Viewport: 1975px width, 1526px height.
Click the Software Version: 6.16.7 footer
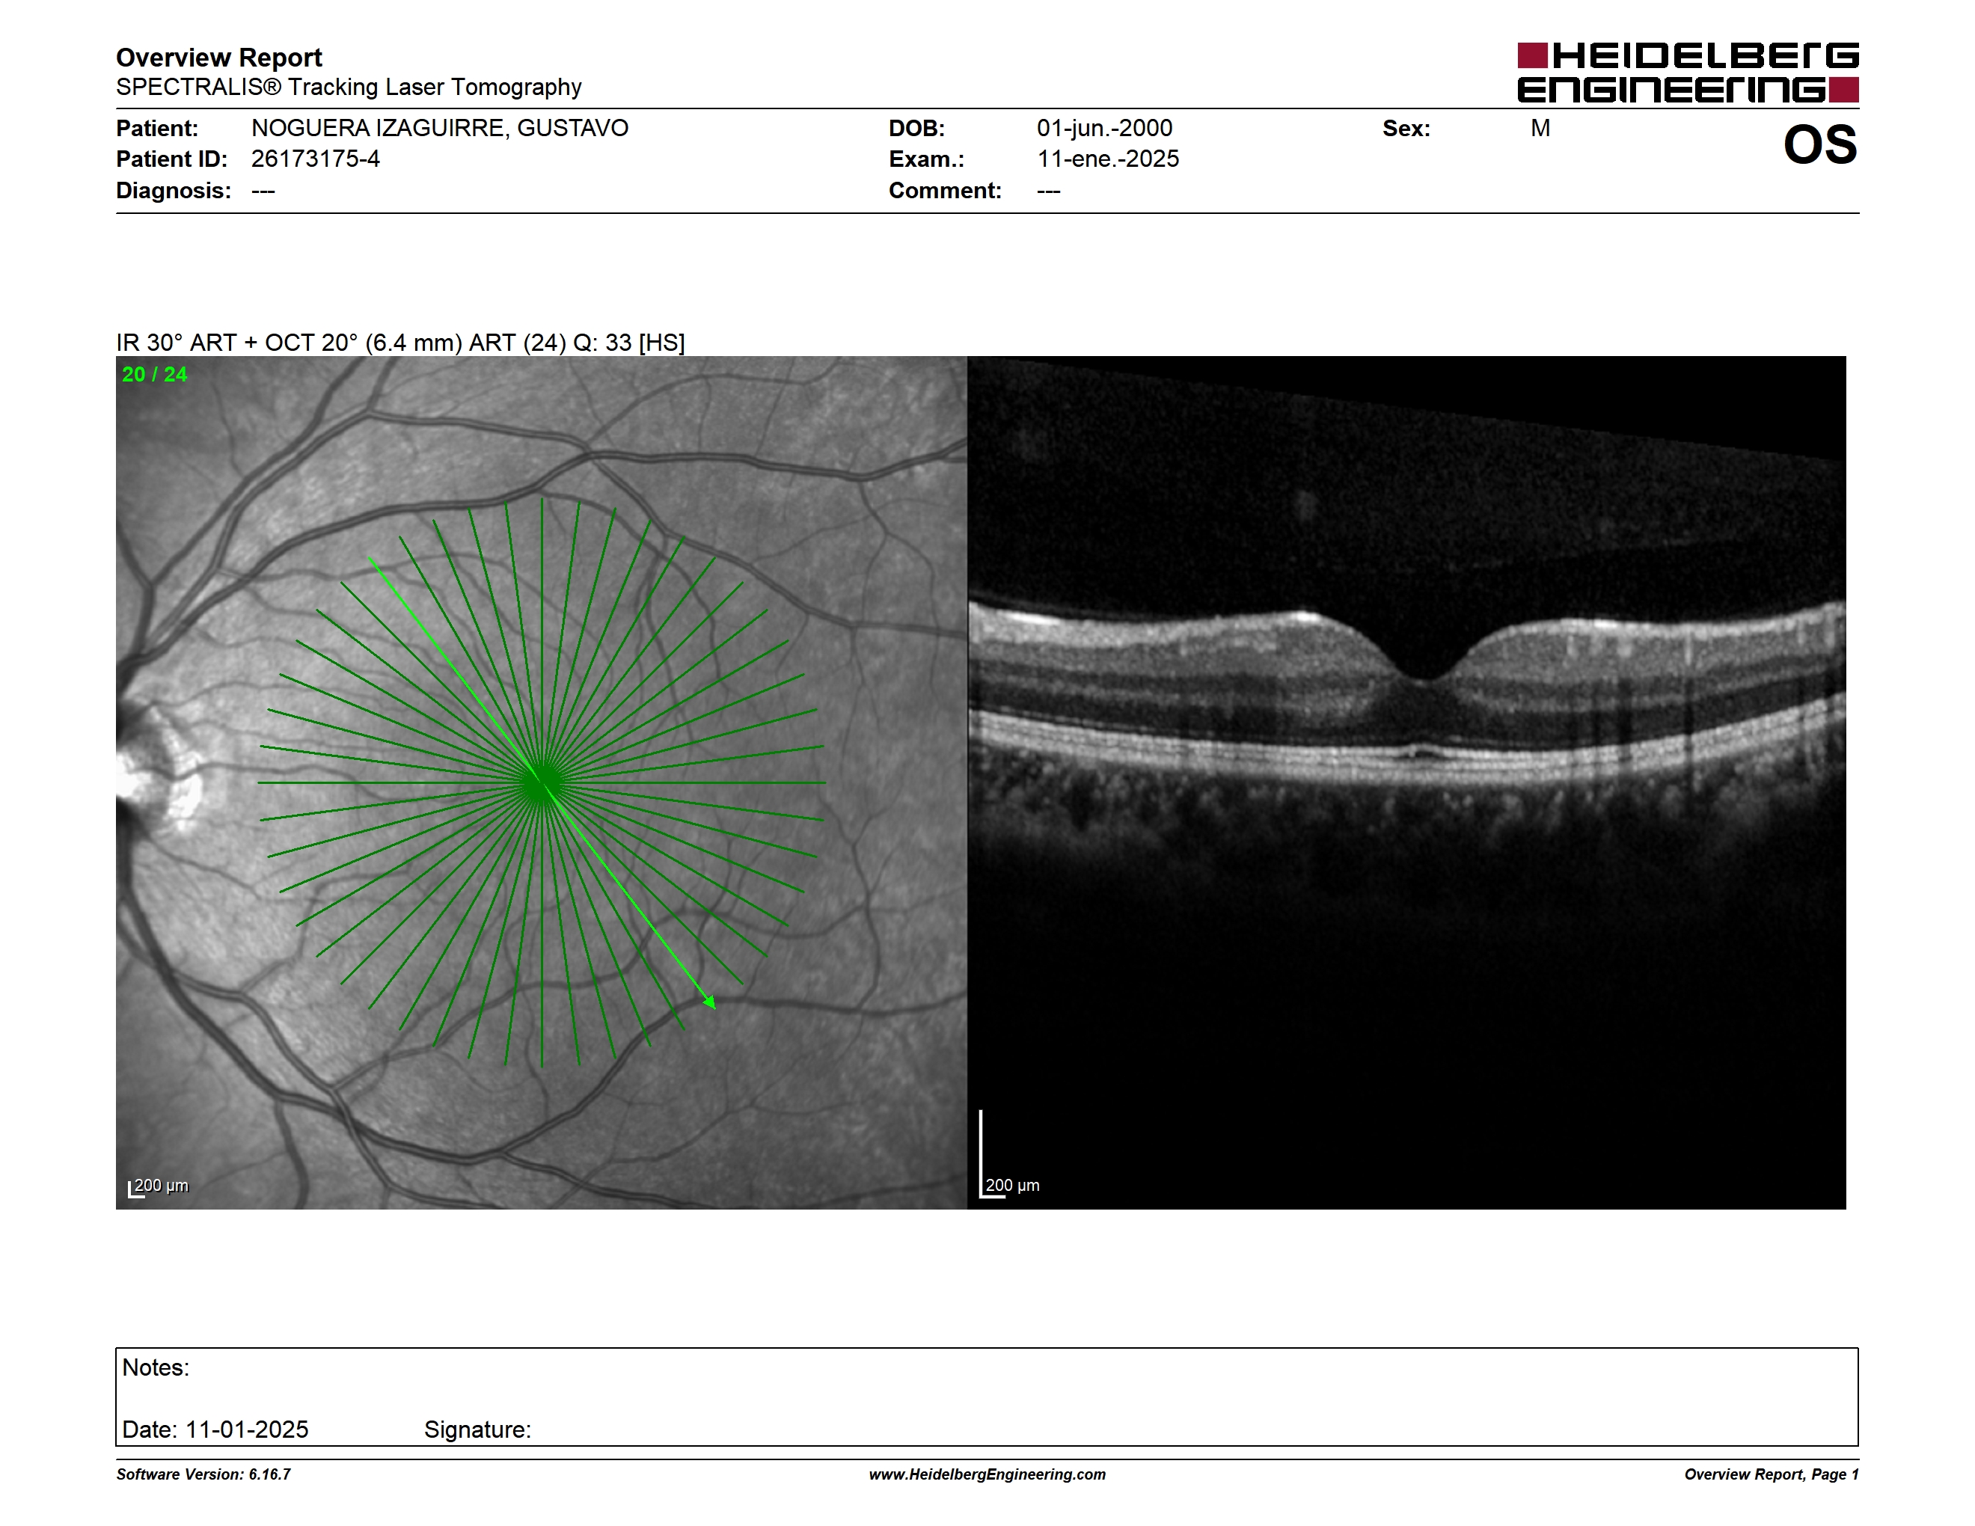[203, 1474]
